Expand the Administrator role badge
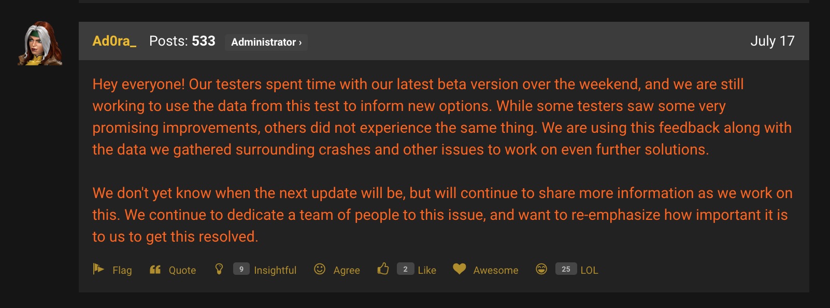 [266, 42]
